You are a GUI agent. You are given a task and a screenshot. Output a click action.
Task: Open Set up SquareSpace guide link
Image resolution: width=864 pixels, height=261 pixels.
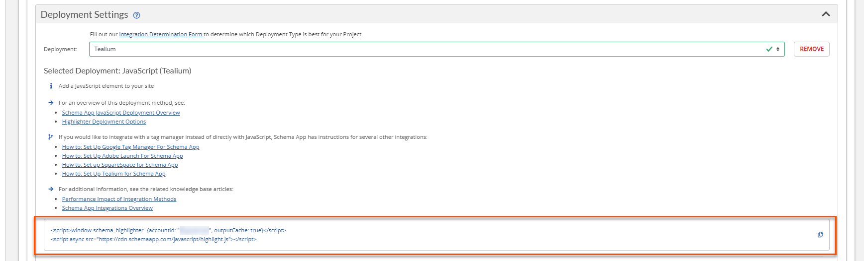[x=120, y=165]
